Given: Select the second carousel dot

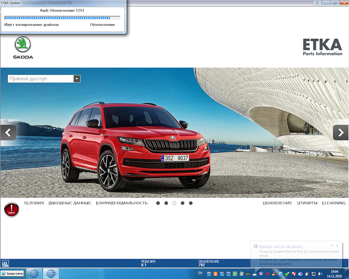Looking at the screenshot, I should pos(166,203).
